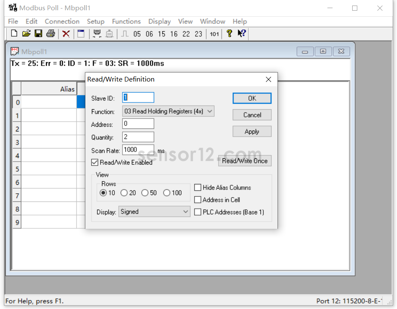Open an existing Modbus Poll file
Screen dimensions: 397x309
[x=26, y=34]
